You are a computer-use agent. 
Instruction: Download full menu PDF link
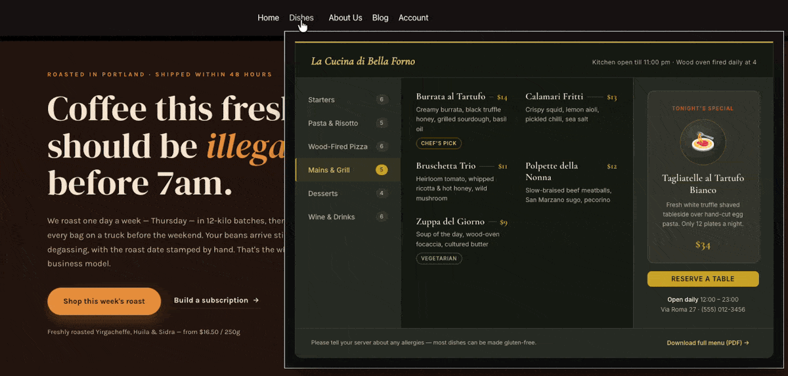[708, 343]
